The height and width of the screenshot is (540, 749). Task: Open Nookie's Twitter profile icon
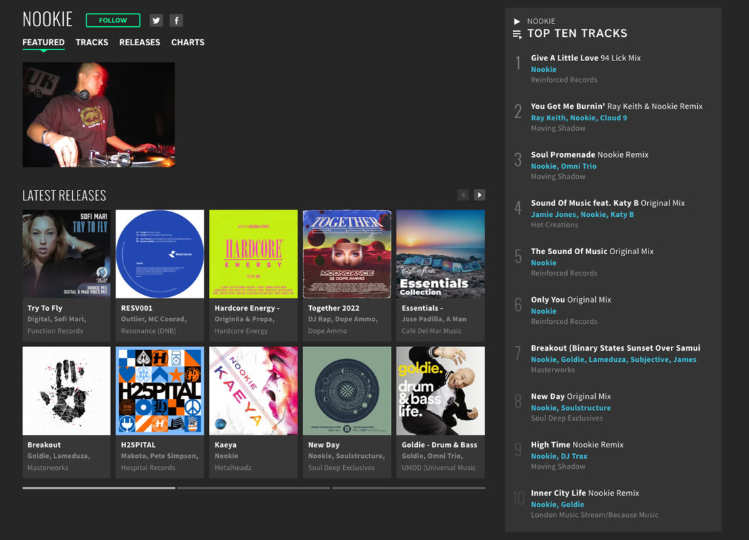click(x=156, y=20)
